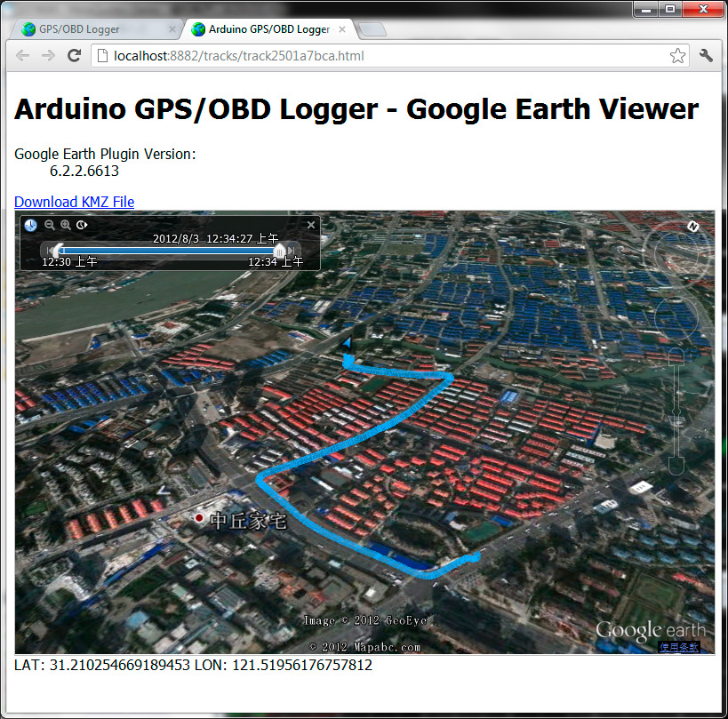Click the localhost address bar
Screen dimensions: 728x719
[x=390, y=56]
